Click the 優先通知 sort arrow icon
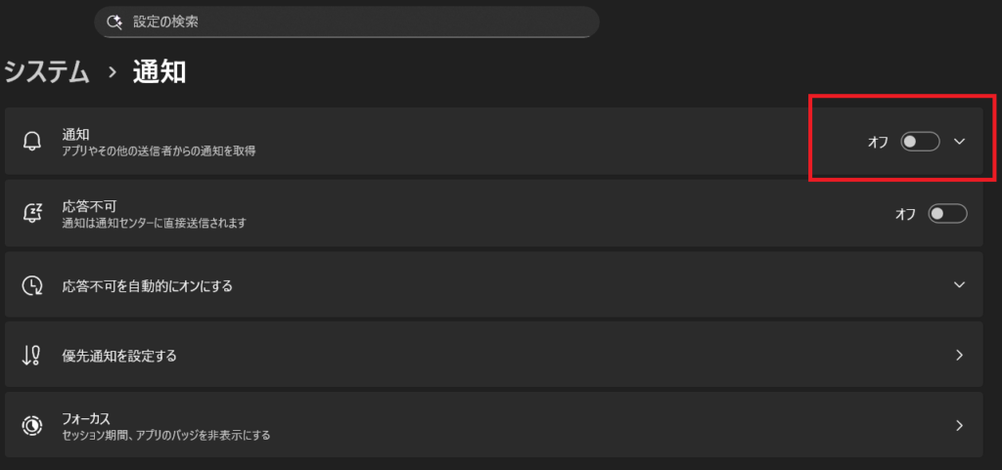Viewport: 1002px width, 470px height. point(32,355)
